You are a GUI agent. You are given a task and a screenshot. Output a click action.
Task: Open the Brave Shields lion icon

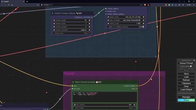coord(145,5)
